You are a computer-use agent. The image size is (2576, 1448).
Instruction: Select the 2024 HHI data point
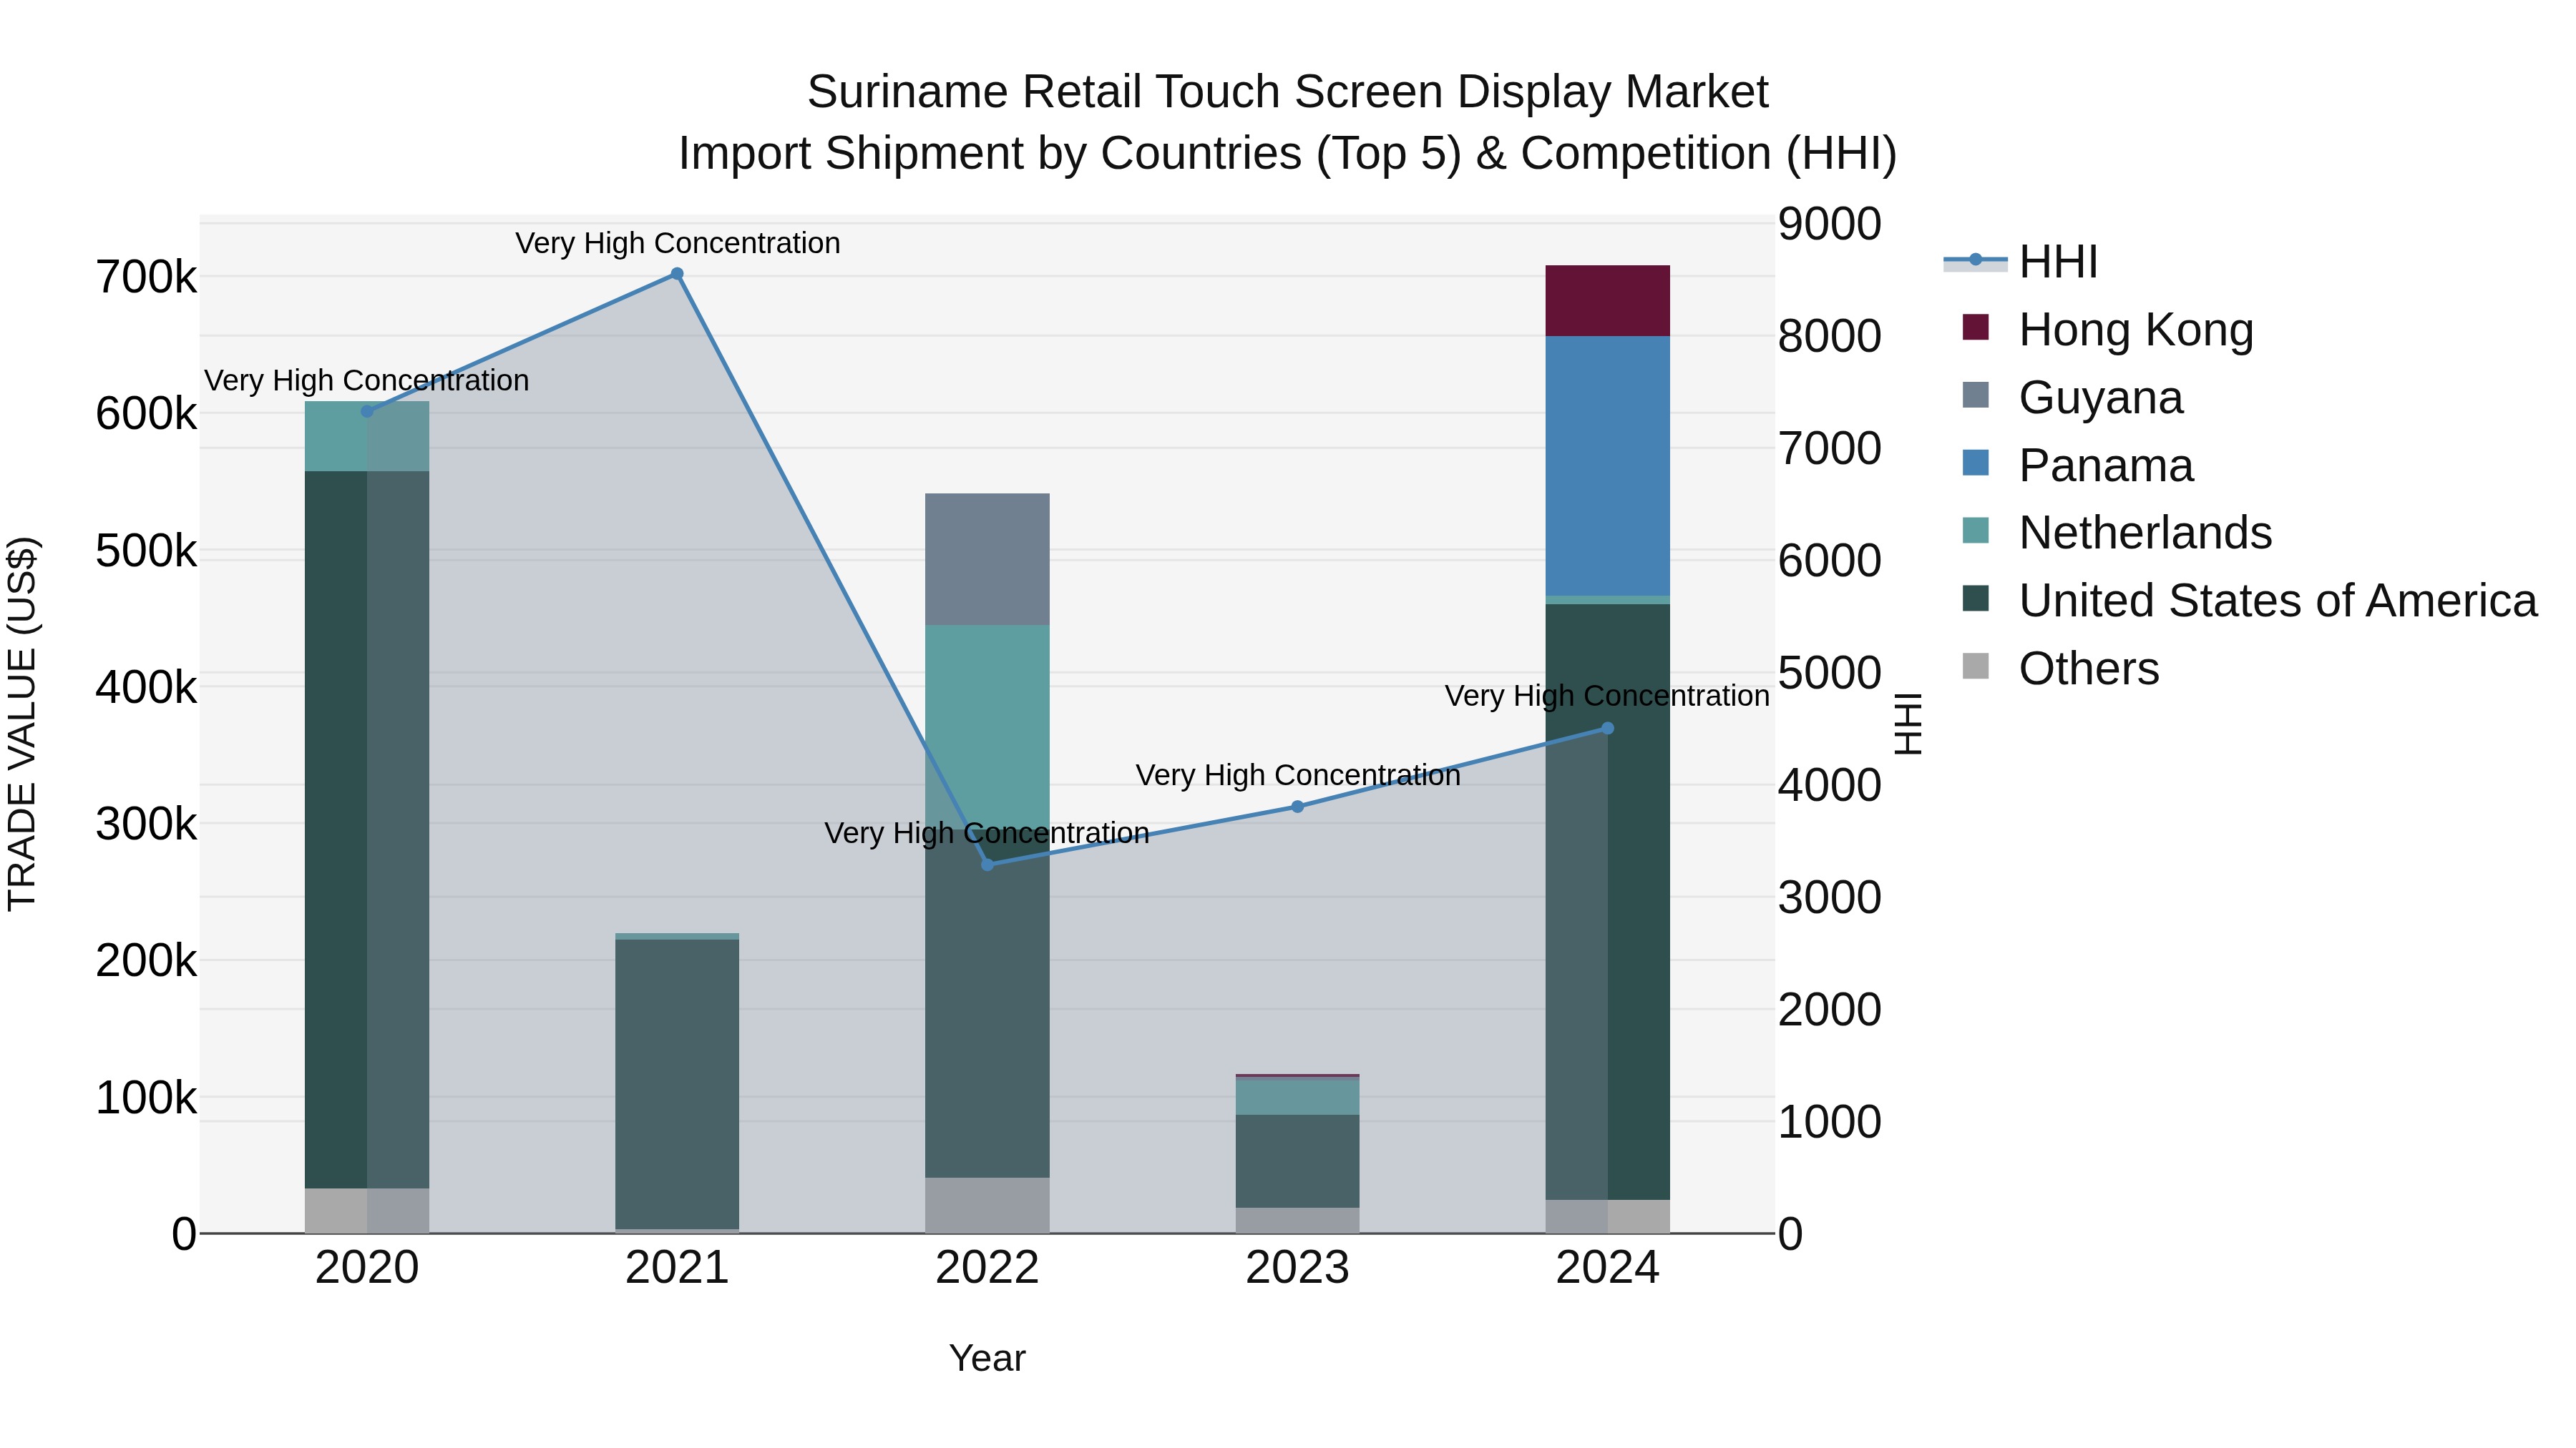pos(1607,729)
